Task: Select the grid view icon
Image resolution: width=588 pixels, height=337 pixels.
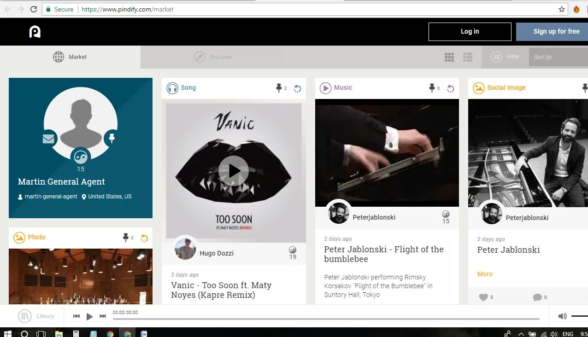Action: point(449,57)
